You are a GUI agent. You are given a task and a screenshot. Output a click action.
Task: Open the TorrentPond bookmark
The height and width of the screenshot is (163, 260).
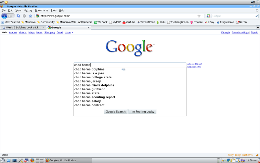coord(146,22)
